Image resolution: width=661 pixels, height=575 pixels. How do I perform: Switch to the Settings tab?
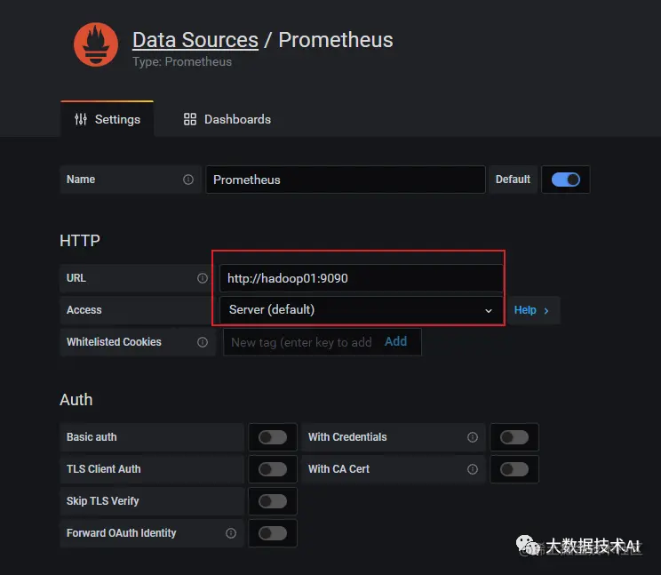(108, 119)
